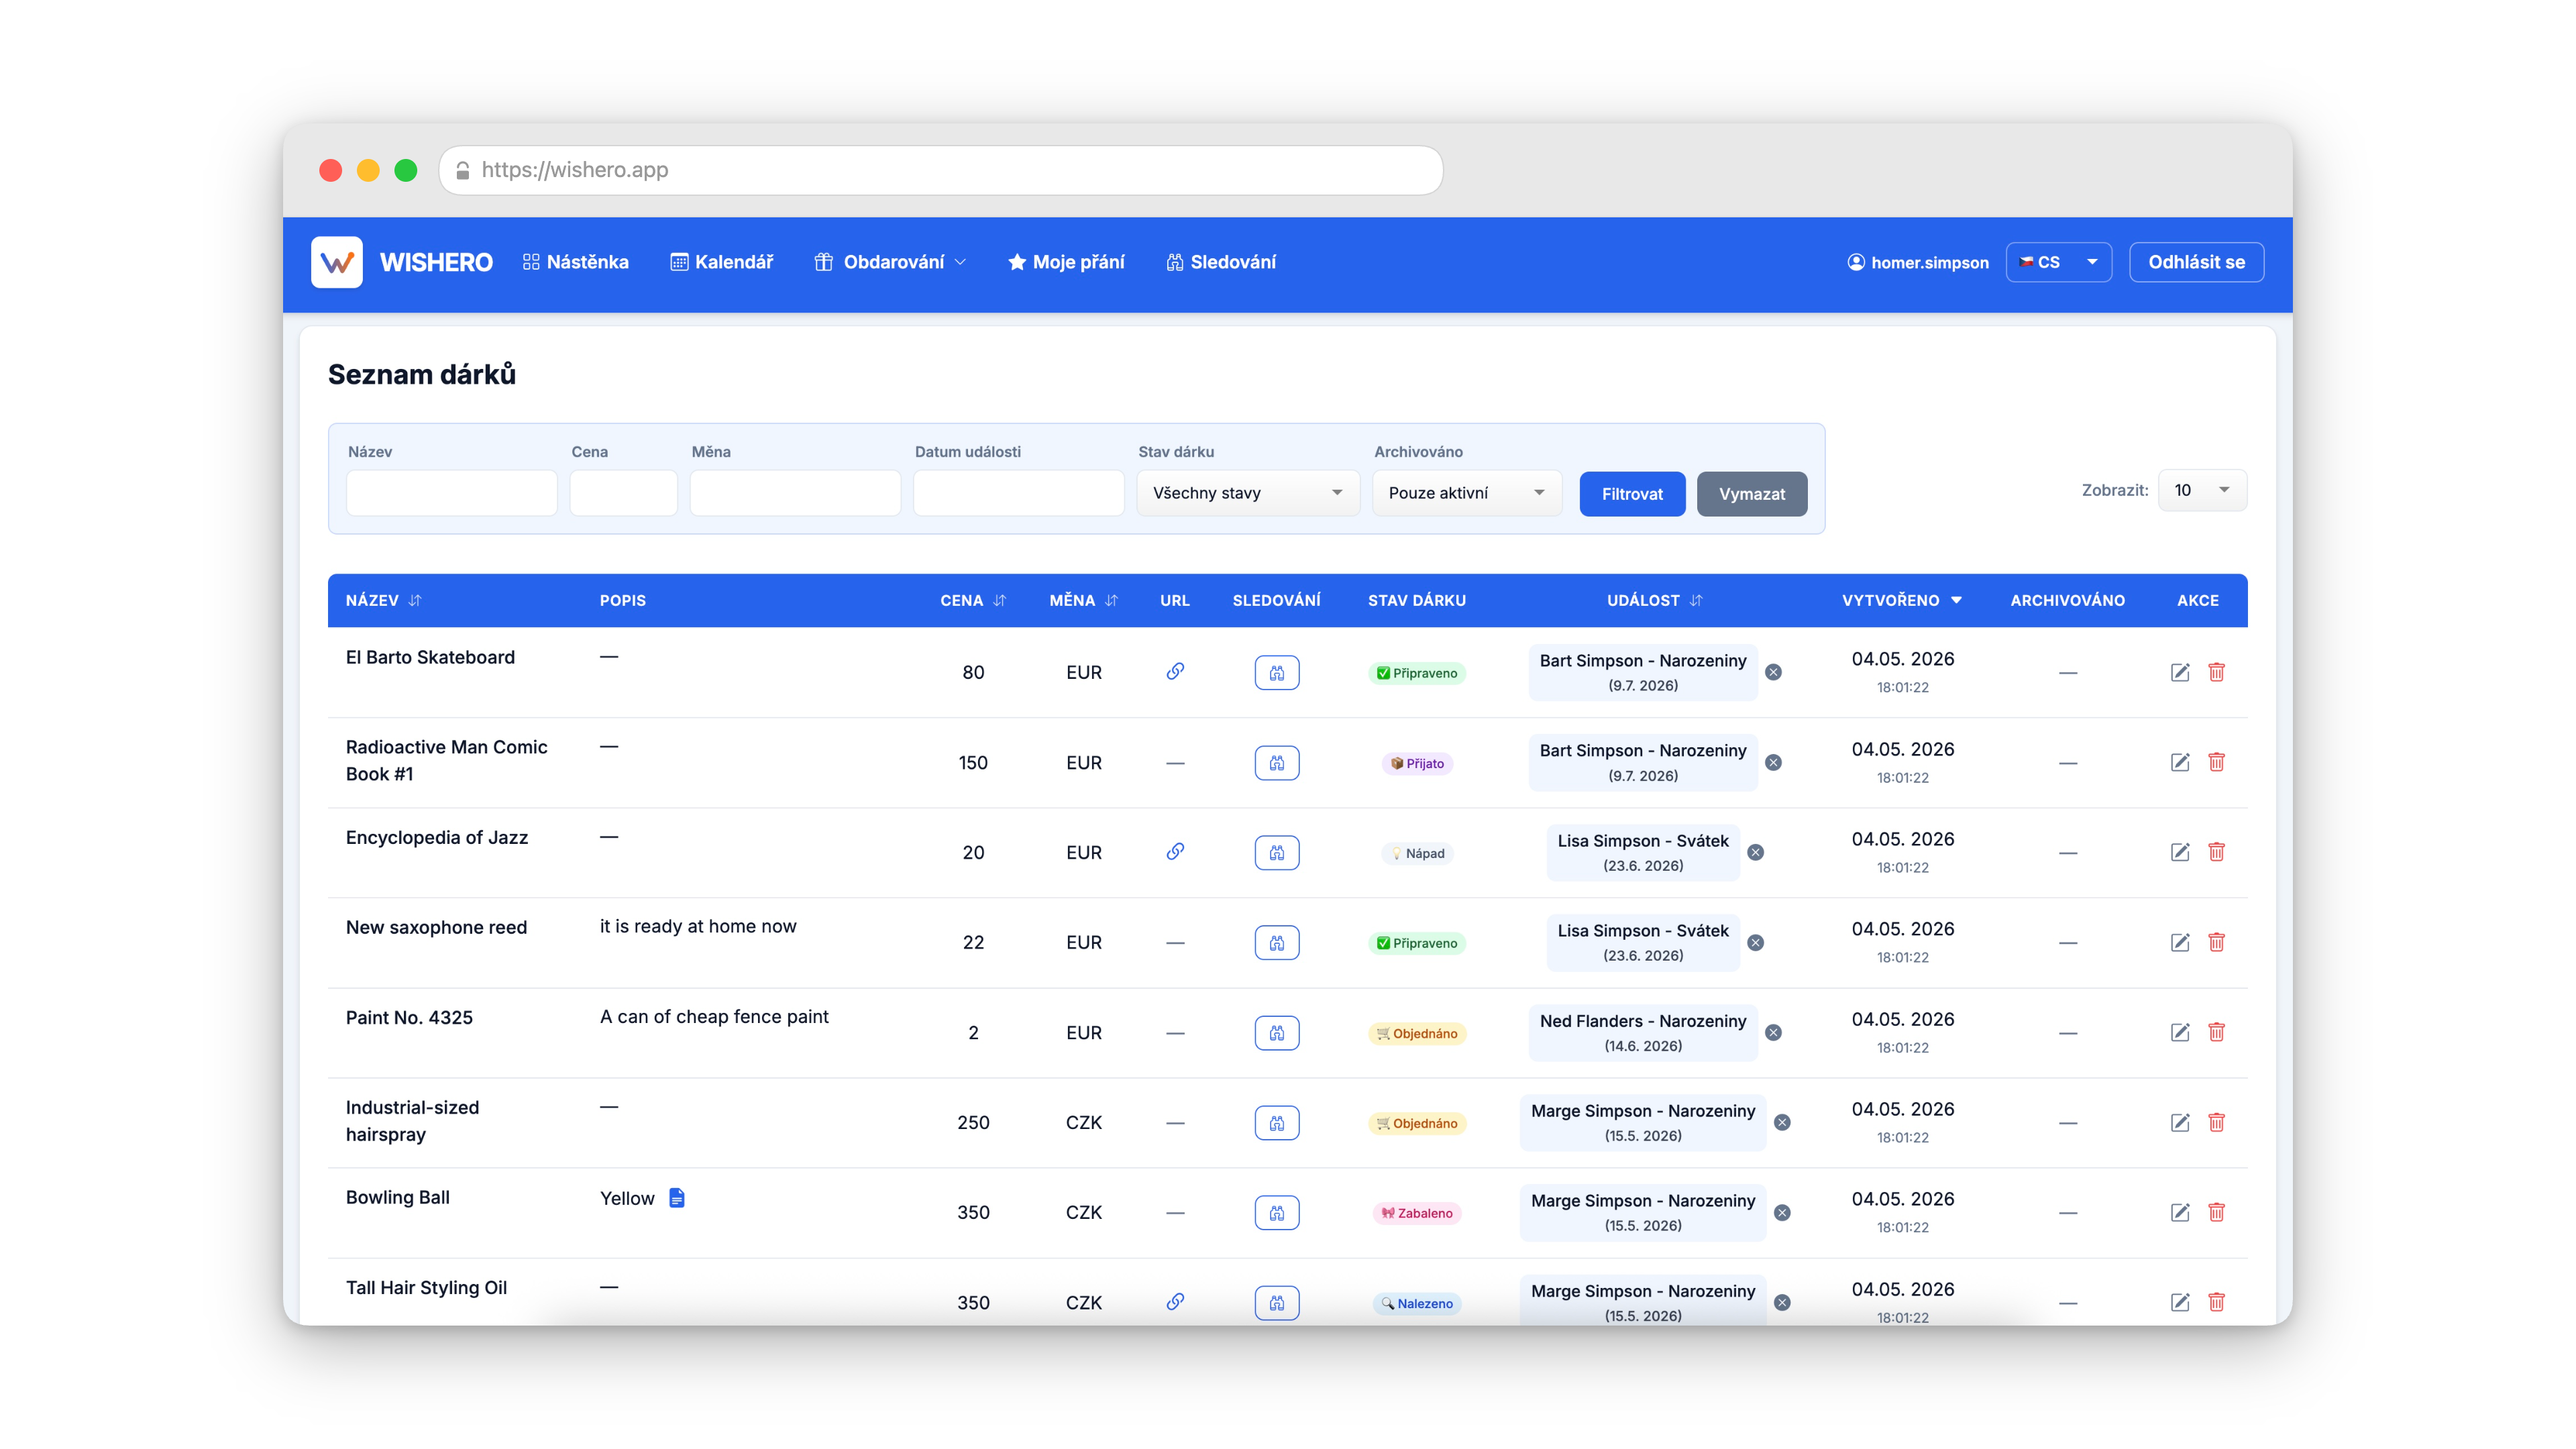Focus the Název filter input
2576x1449 pixels.
pos(451,493)
